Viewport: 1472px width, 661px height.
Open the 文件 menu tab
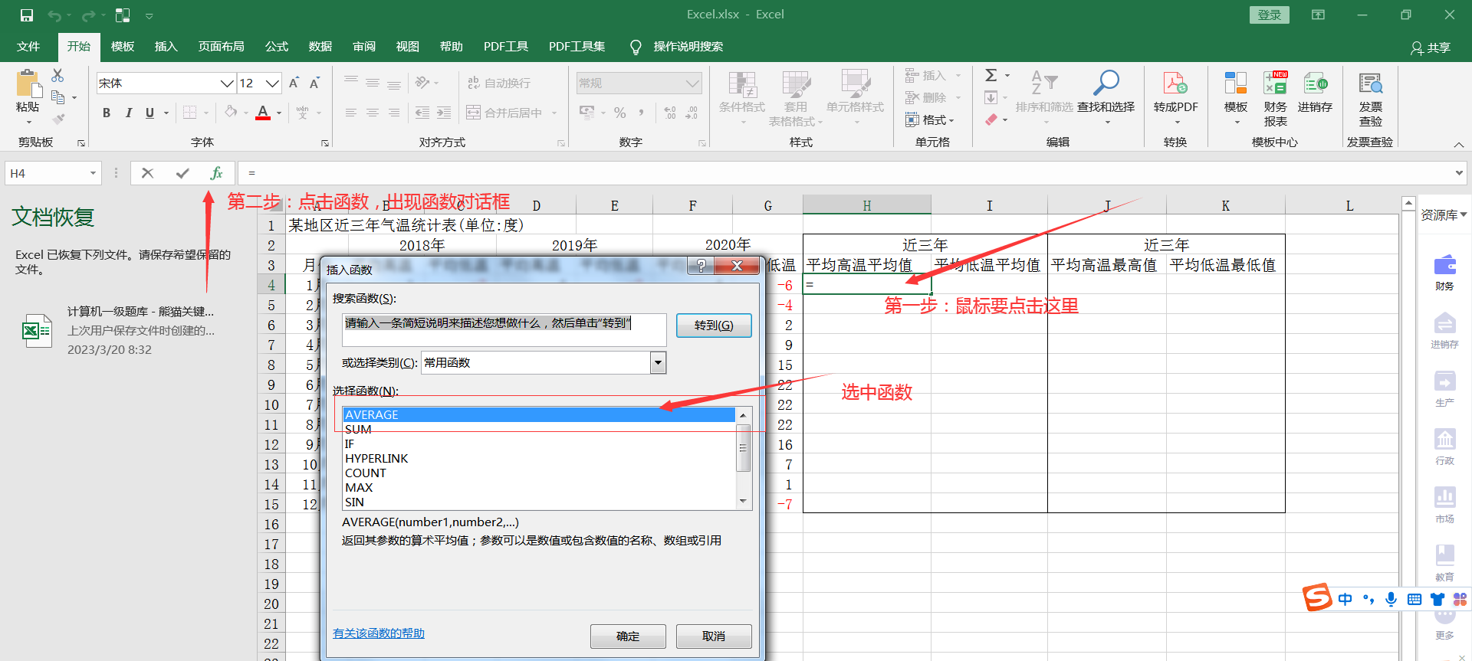tap(28, 47)
